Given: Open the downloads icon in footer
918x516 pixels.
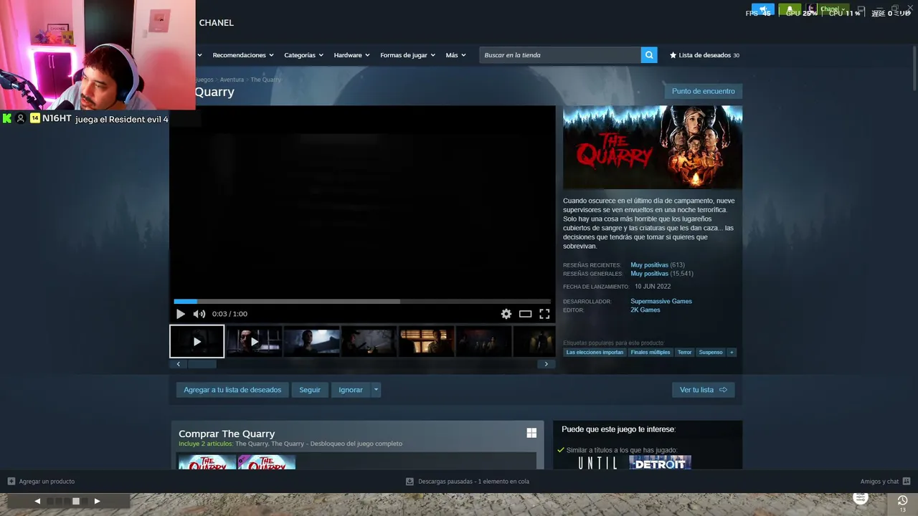Looking at the screenshot, I should pyautogui.click(x=410, y=482).
